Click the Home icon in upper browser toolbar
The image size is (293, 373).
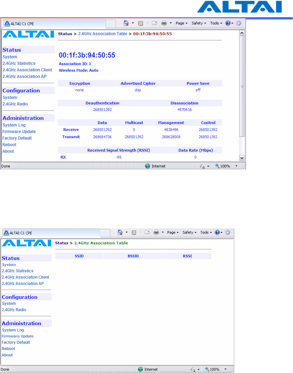126,23
